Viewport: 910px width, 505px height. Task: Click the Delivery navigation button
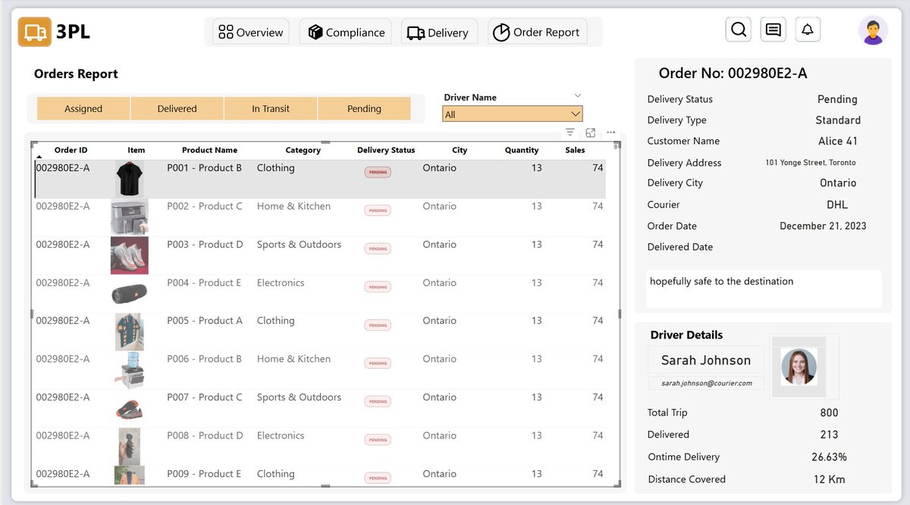pyautogui.click(x=438, y=32)
